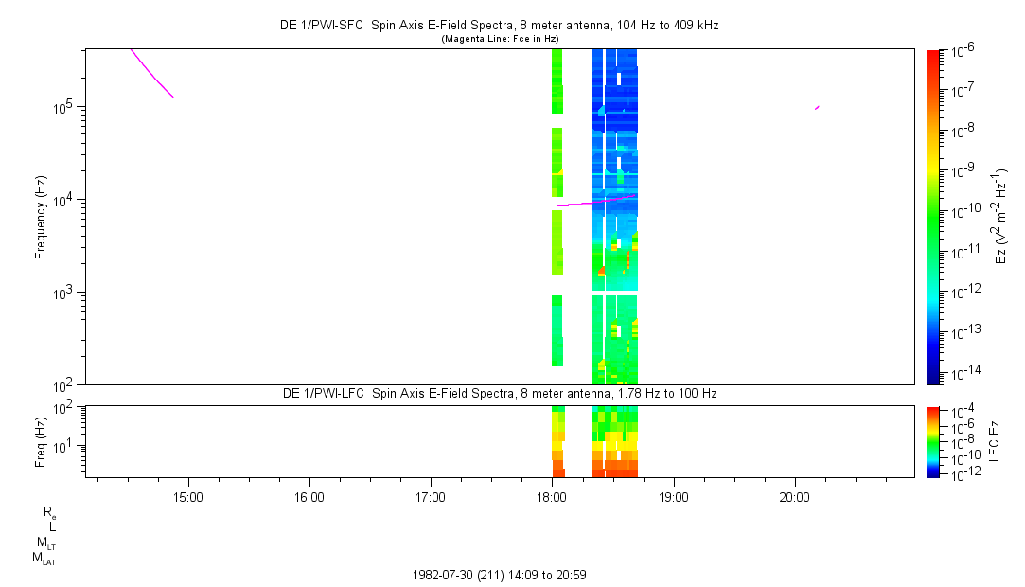This screenshot has height=587, width=1025.
Task: Click the 20:00 time axis tick label
Action: 794,496
